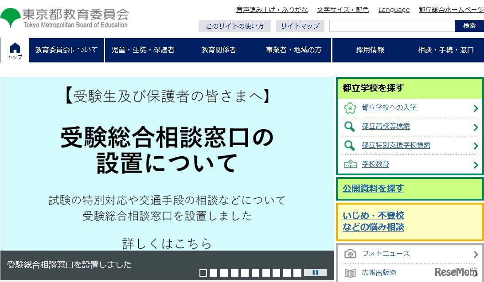Open the 広報出版物 link
This screenshot has width=484, height=282.
pyautogui.click(x=379, y=273)
